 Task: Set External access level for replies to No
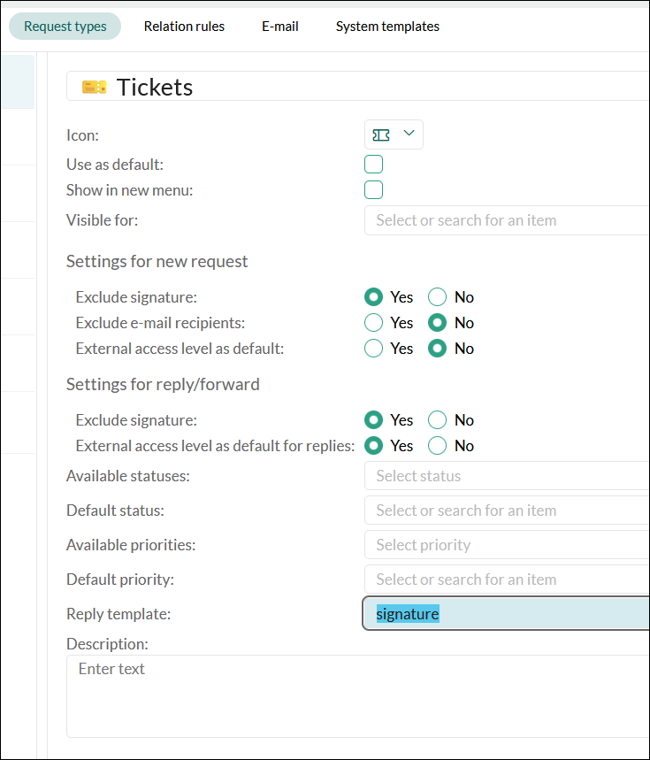click(x=438, y=446)
